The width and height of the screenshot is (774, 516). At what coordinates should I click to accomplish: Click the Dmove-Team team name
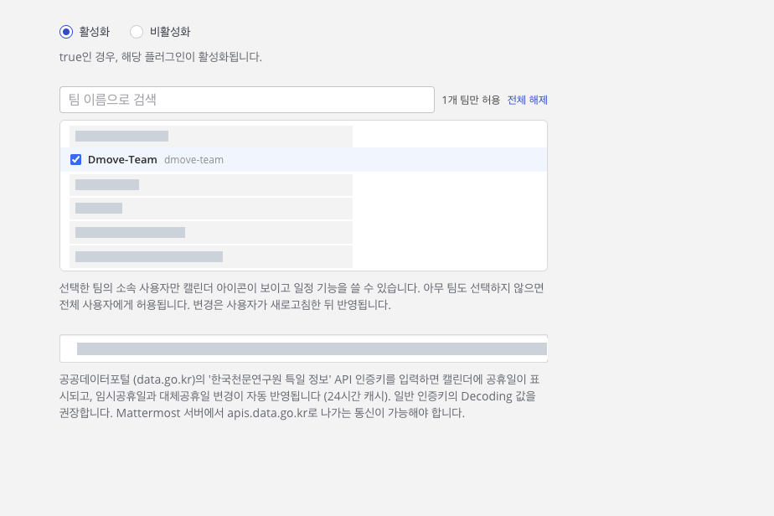pos(122,159)
